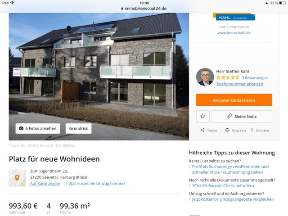Open 3 Bewertungen reviews link
The image size is (288, 216).
[x=255, y=78]
